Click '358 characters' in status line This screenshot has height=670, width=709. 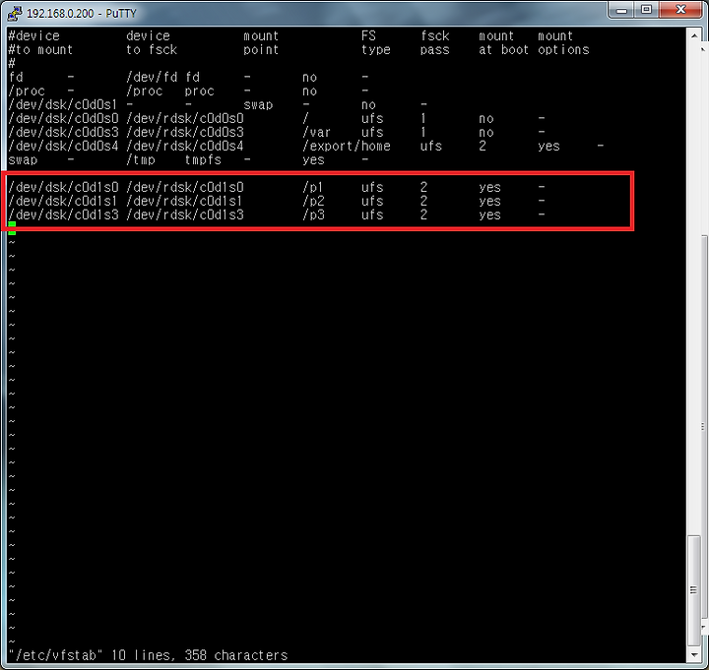(236, 655)
